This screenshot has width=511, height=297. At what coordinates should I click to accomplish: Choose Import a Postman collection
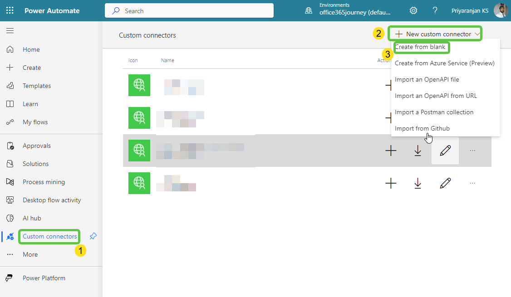[x=434, y=112]
